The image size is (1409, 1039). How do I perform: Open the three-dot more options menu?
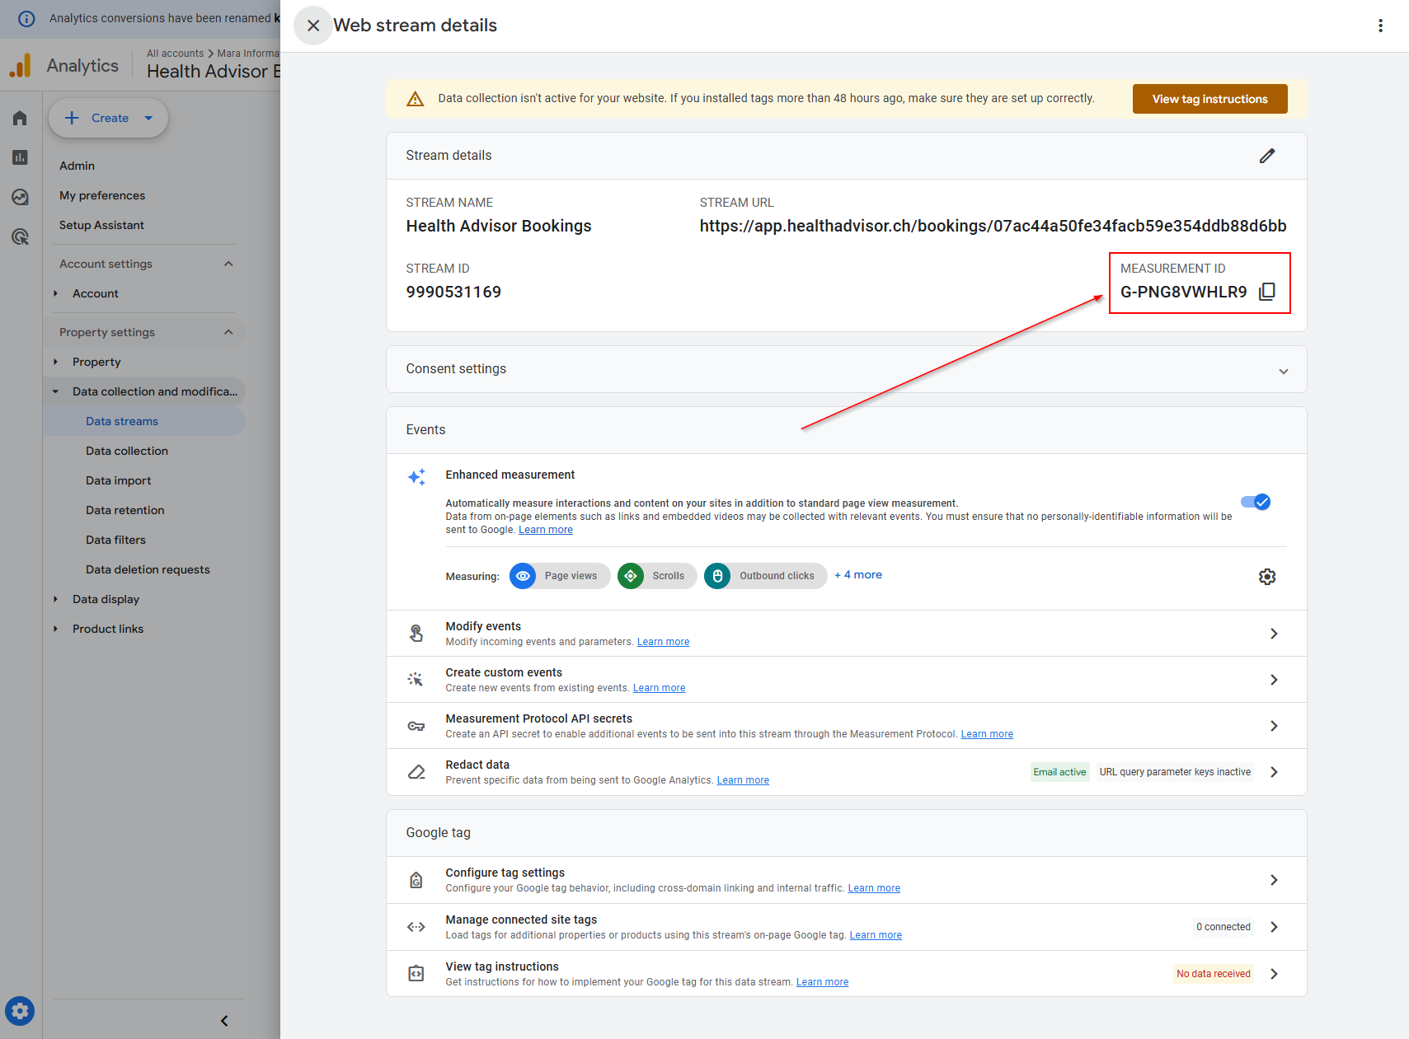coord(1380,26)
